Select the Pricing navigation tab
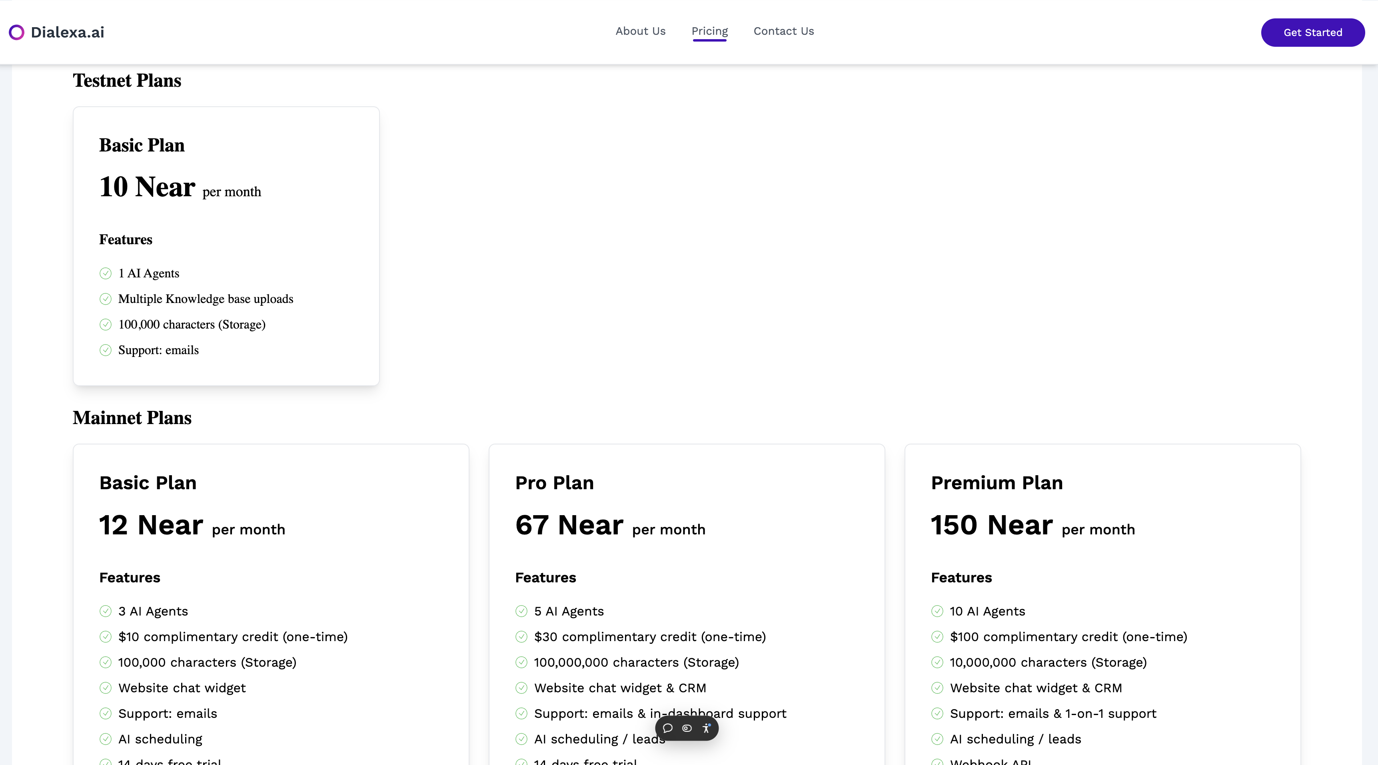Image resolution: width=1378 pixels, height=765 pixels. (709, 32)
